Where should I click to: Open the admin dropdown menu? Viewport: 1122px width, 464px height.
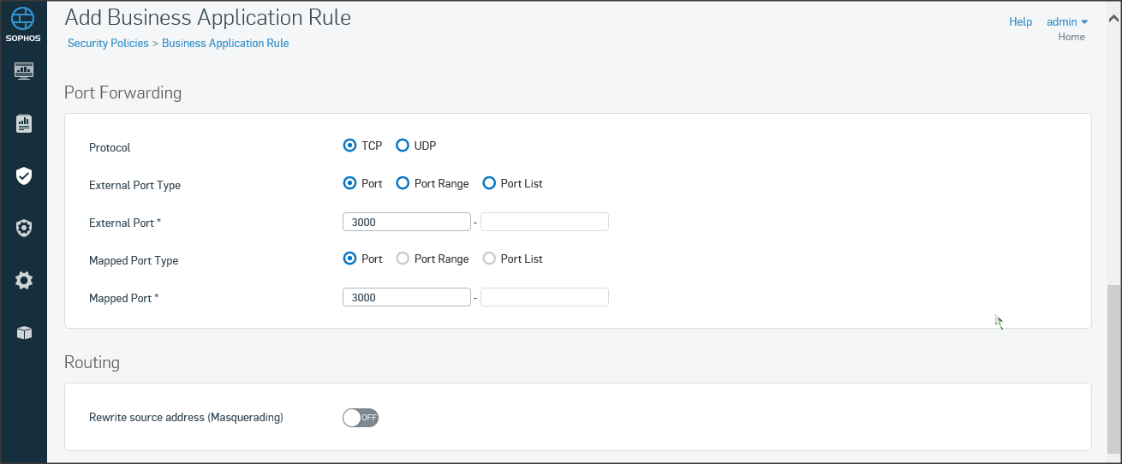[1067, 22]
